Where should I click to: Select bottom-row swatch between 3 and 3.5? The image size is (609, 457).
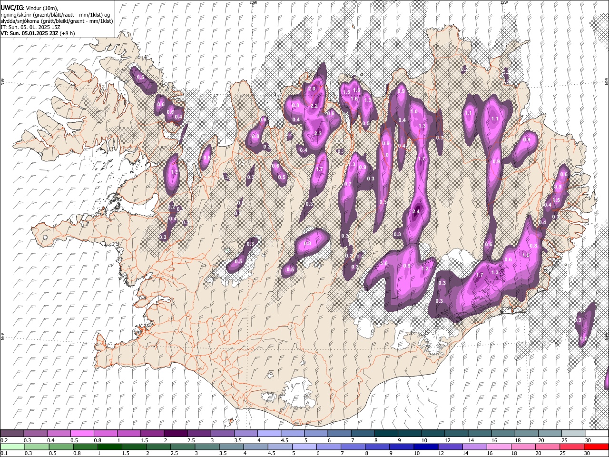207,447
